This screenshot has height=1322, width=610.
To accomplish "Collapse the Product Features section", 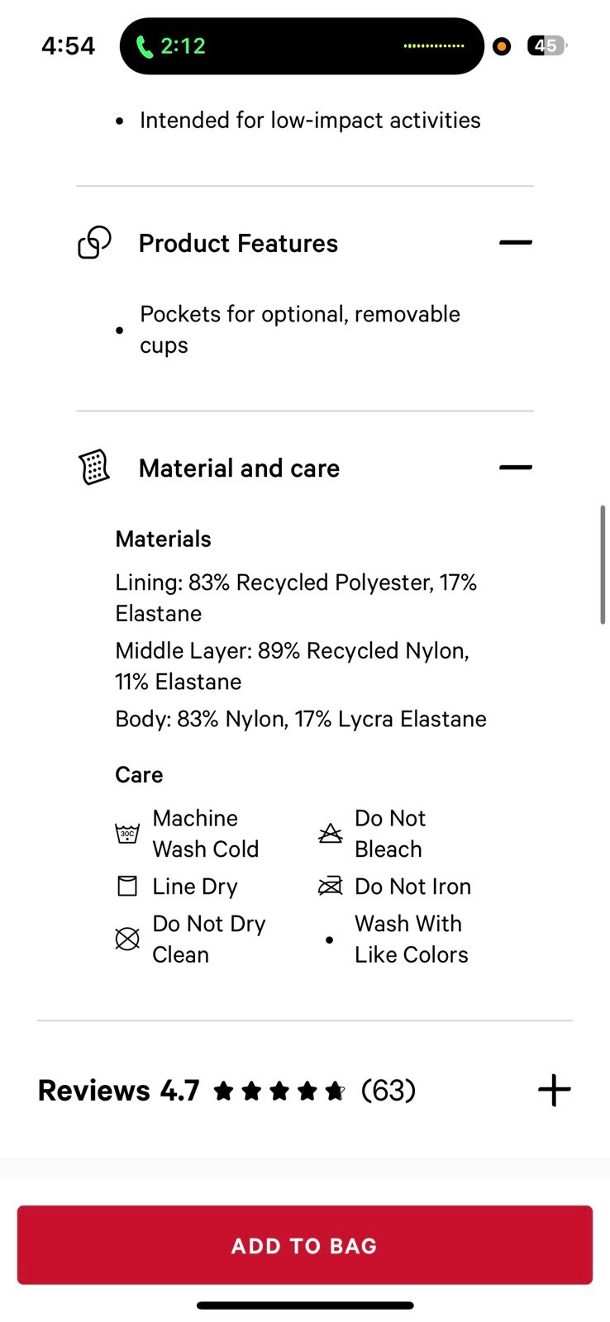I will (516, 243).
